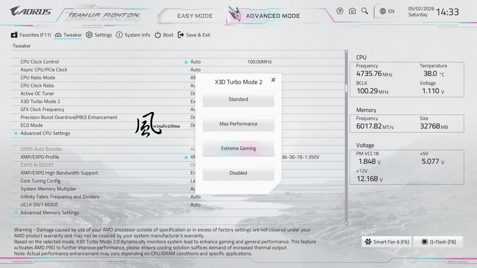Click the Smart Fan 6 fan icon
Screen dimensions: 477x268
[x=368, y=242]
